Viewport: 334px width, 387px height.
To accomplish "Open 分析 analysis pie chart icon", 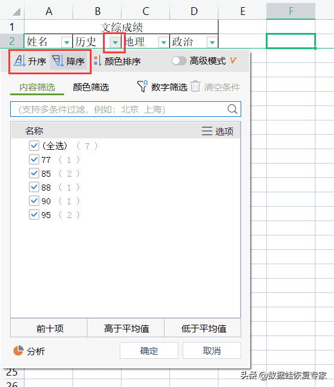I will point(18,350).
